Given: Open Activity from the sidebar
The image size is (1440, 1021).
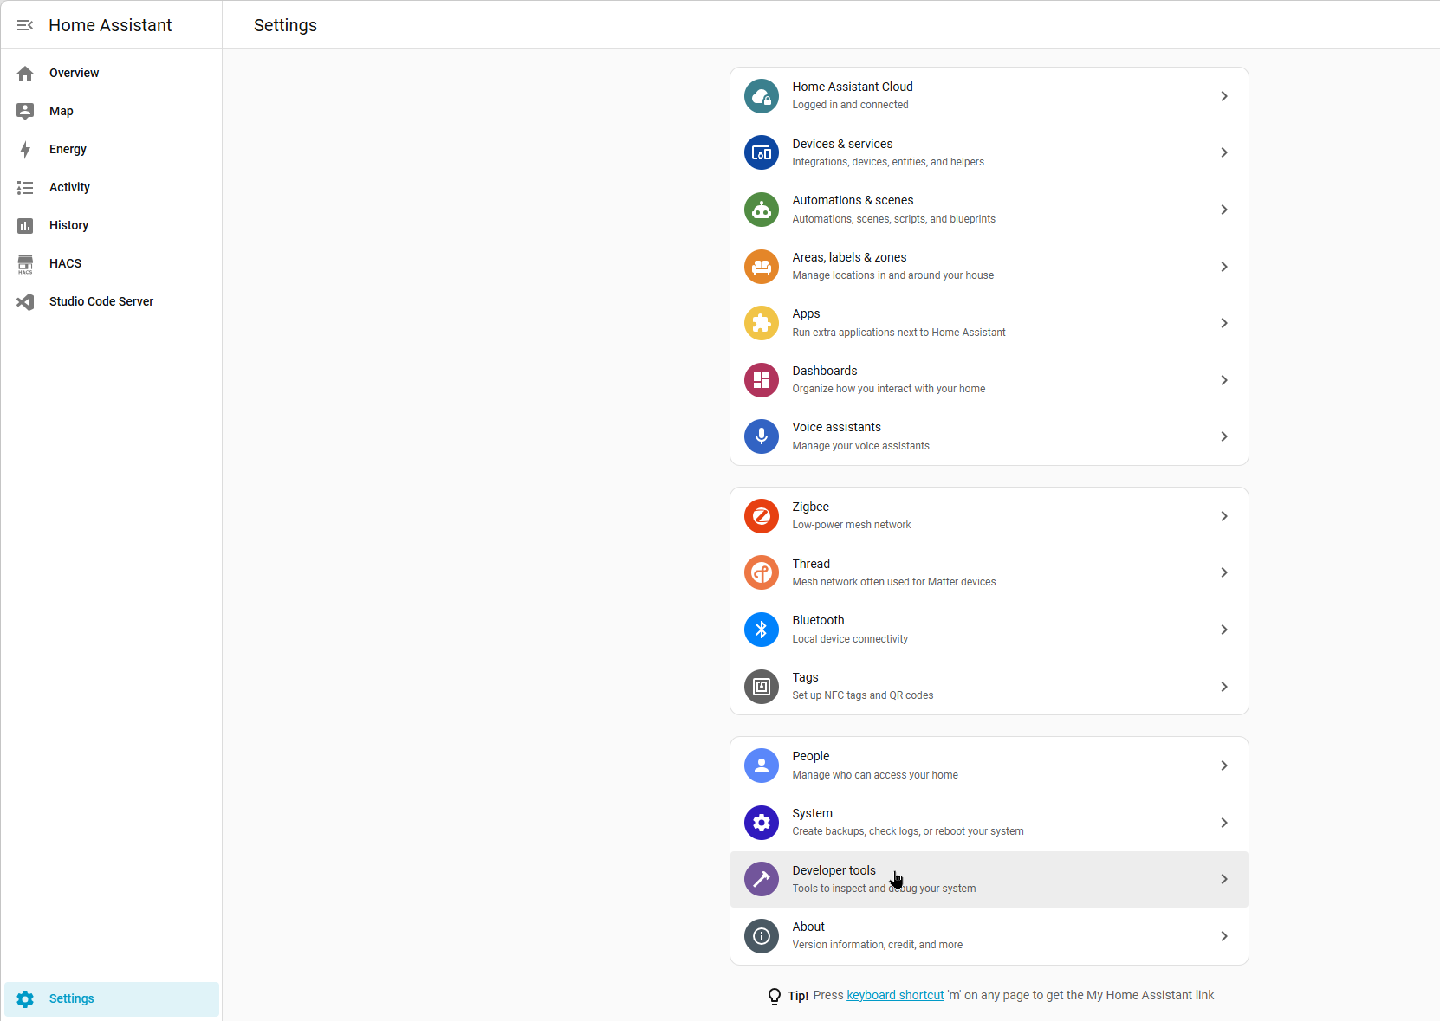Looking at the screenshot, I should tap(111, 187).
